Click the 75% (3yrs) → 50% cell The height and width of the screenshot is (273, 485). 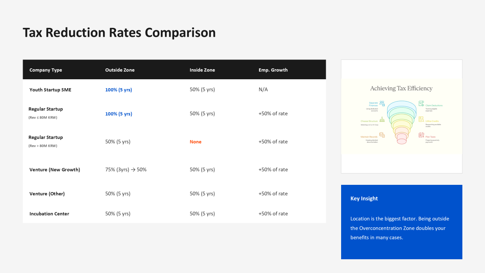pyautogui.click(x=126, y=170)
